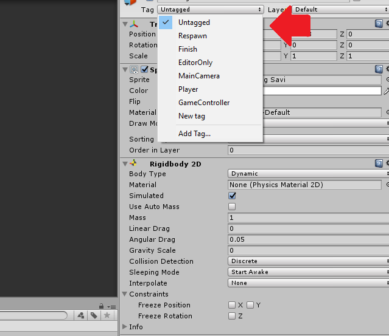This screenshot has width=389, height=336.
Task: Select the custom New tag entry
Action: tap(211, 116)
